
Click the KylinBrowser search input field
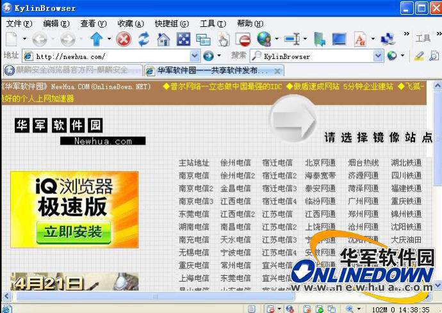click(x=318, y=56)
